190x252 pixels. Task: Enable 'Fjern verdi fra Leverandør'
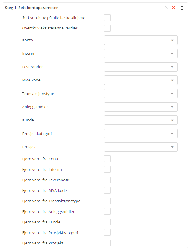[x=107, y=180]
